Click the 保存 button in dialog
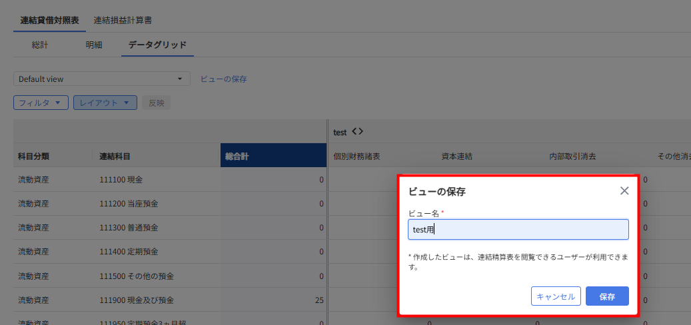This screenshot has height=325, width=691. tap(606, 296)
